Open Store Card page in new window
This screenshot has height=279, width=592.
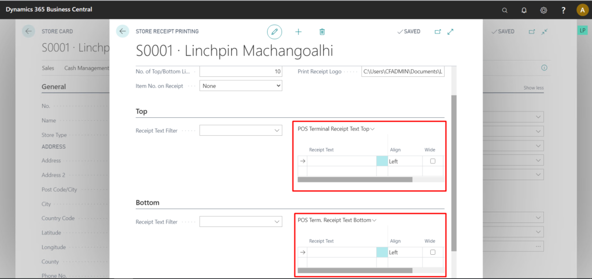tap(532, 32)
